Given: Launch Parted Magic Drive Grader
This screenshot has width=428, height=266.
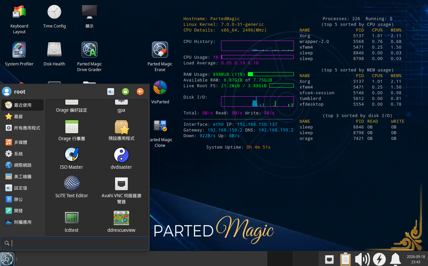Looking at the screenshot, I should pos(89,57).
